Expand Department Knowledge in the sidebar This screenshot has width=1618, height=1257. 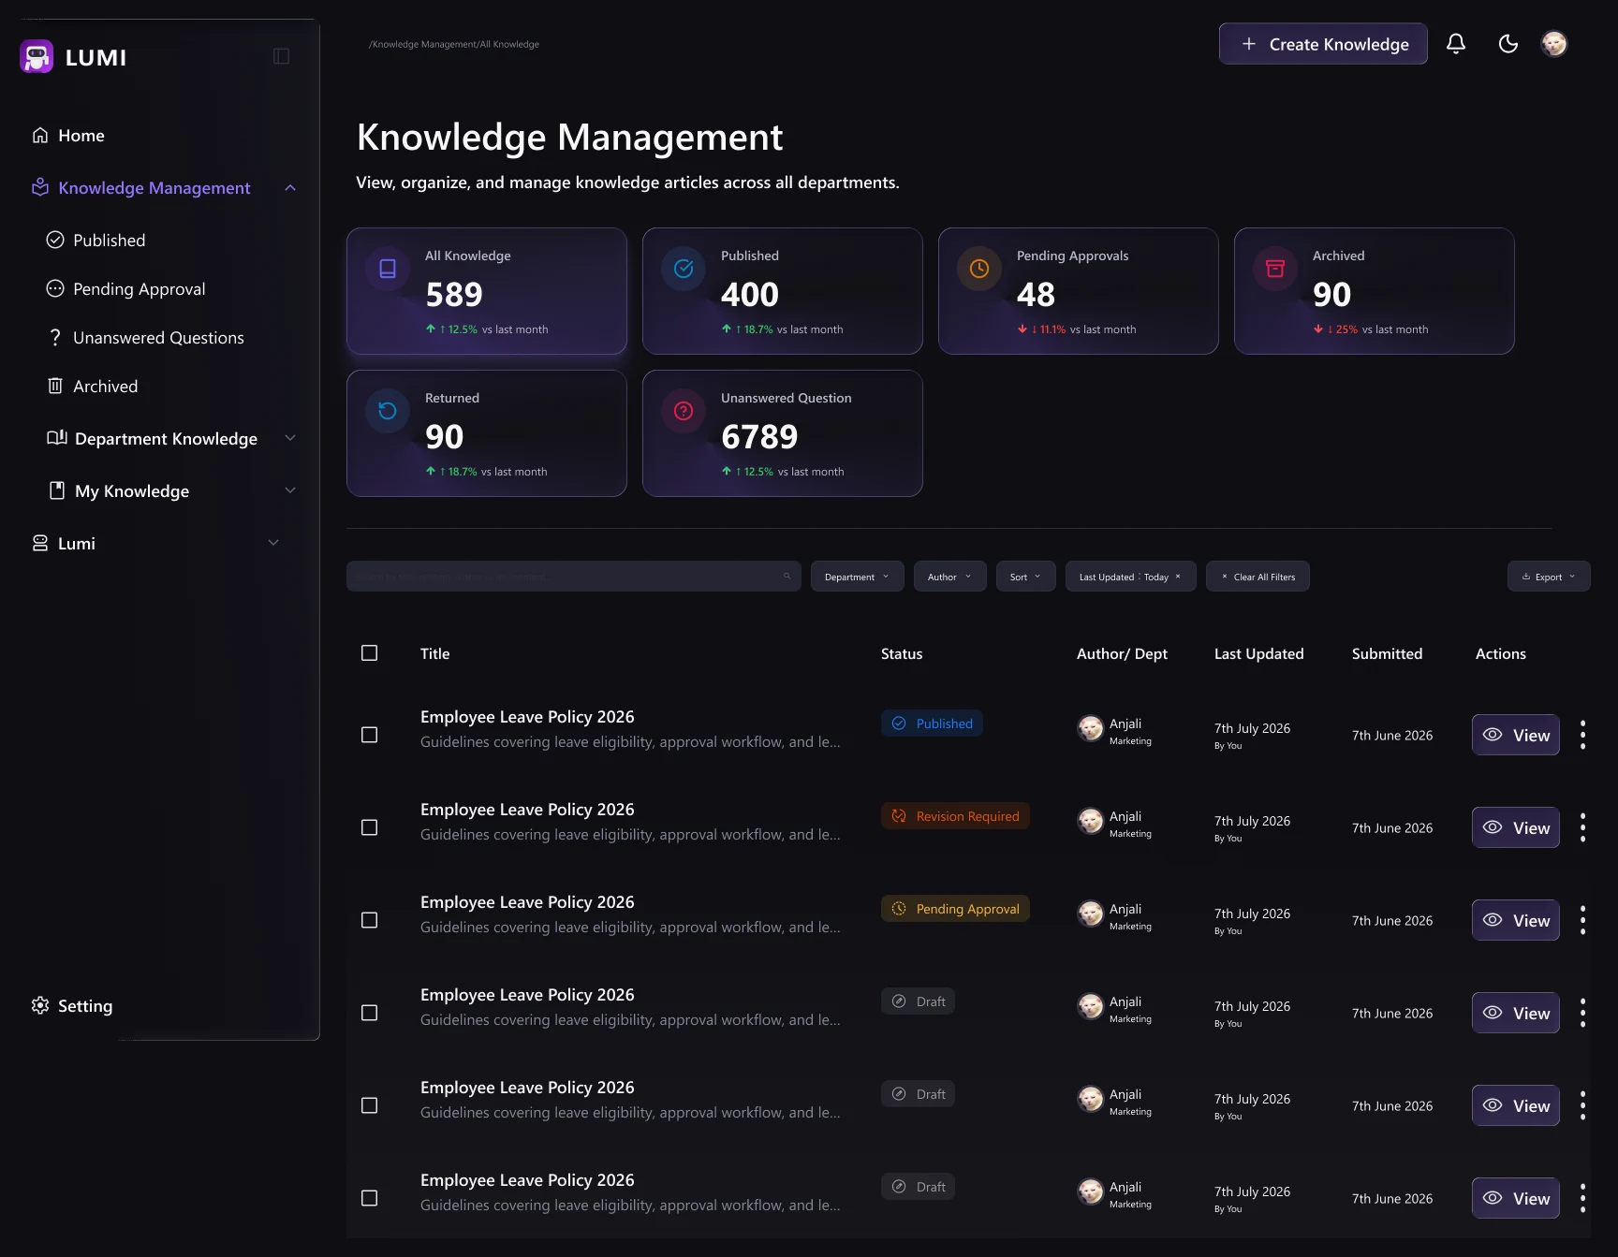coord(290,438)
